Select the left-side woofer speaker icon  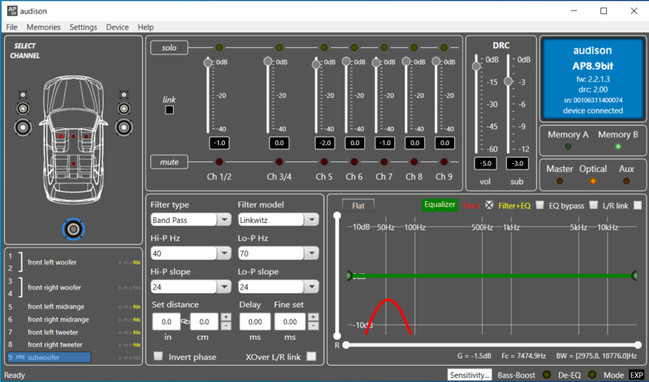point(23,127)
